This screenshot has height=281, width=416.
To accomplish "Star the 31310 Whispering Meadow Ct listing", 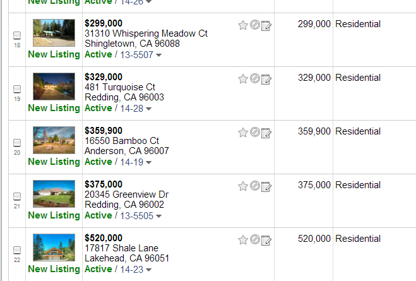I will click(x=243, y=25).
